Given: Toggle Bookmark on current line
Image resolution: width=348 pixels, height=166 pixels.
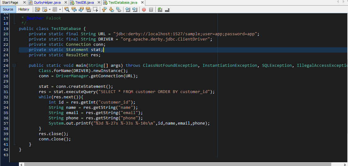Looking at the screenshot, I should tap(119, 10).
